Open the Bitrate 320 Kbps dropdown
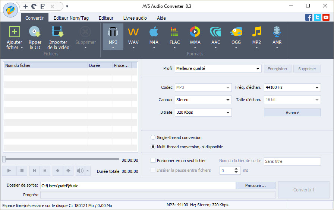This screenshot has width=334, height=210. [x=228, y=112]
